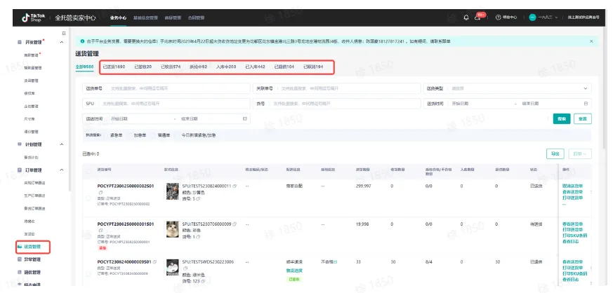The image size is (613, 293).
Task: Switch to the tab with count 1890
Action: tap(114, 67)
